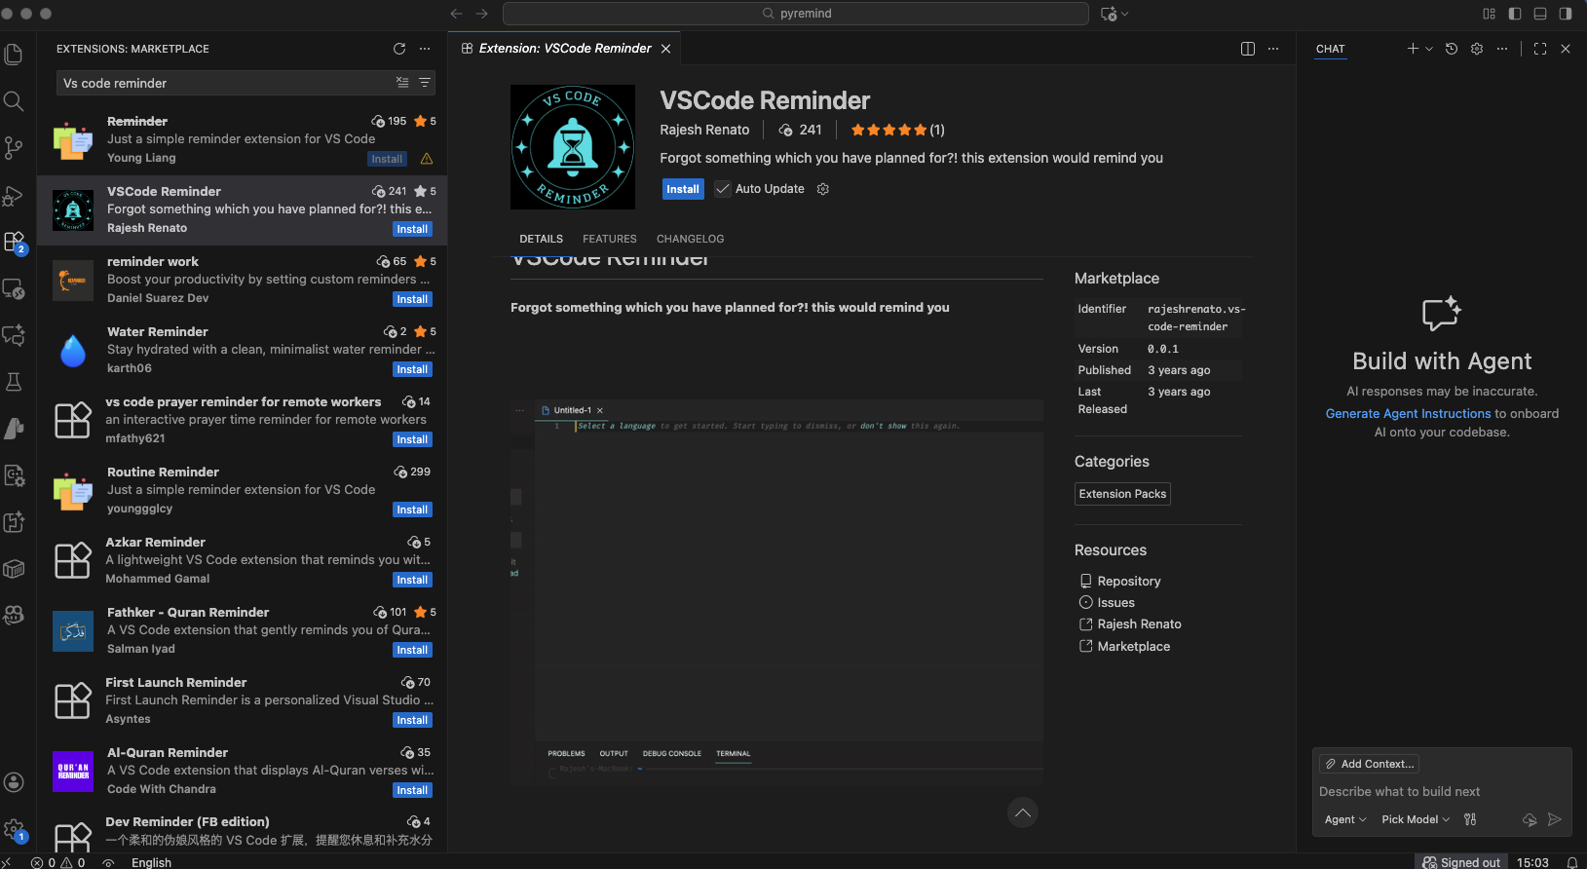Open Extensions view more actions menu
The width and height of the screenshot is (1587, 869).
pos(425,49)
